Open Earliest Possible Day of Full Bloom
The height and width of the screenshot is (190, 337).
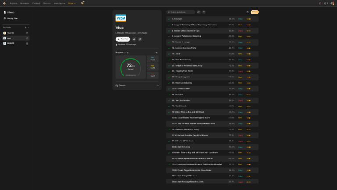pos(190,136)
